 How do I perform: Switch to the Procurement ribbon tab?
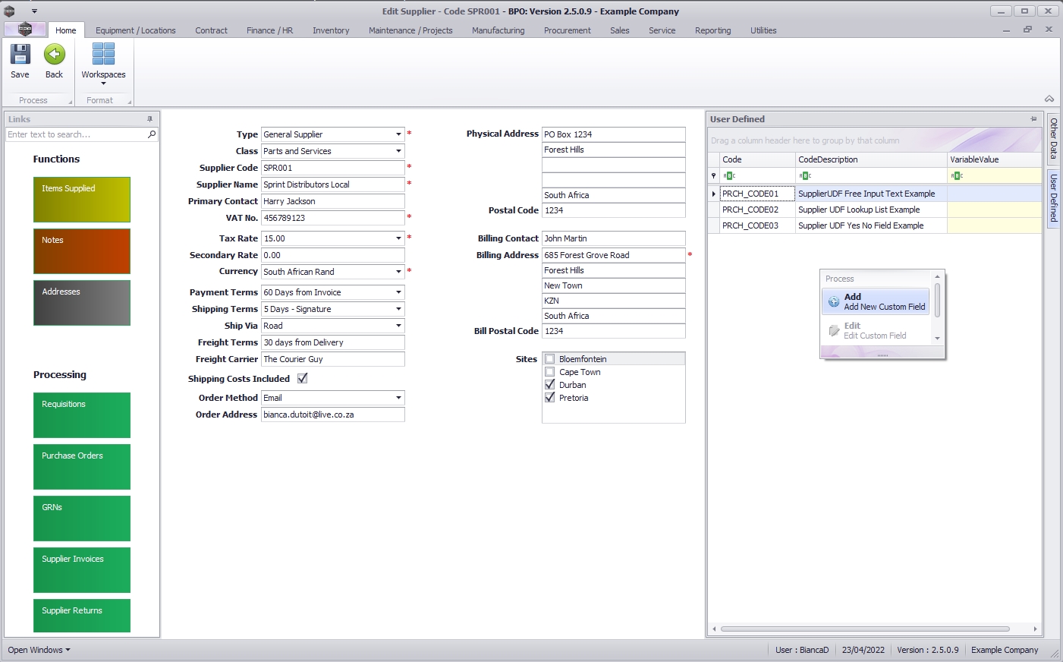tap(567, 30)
